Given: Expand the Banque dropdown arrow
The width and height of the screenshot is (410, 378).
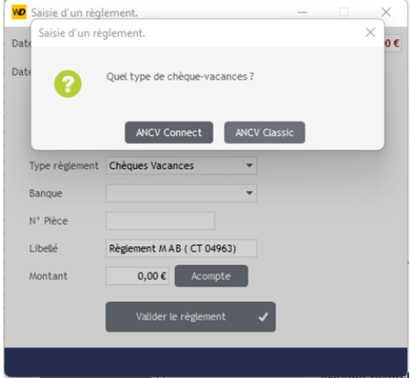Looking at the screenshot, I should pyautogui.click(x=249, y=194).
